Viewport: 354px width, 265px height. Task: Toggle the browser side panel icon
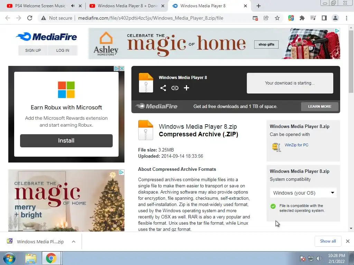324,18
